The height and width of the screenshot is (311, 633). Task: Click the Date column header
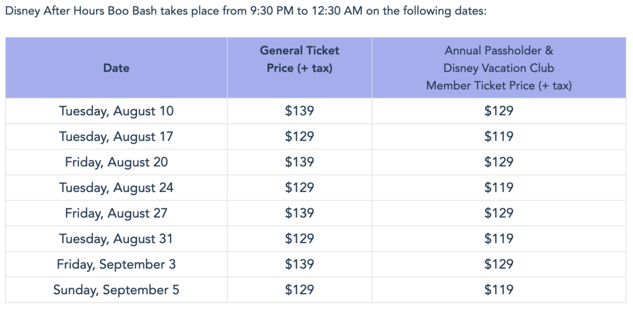click(116, 68)
